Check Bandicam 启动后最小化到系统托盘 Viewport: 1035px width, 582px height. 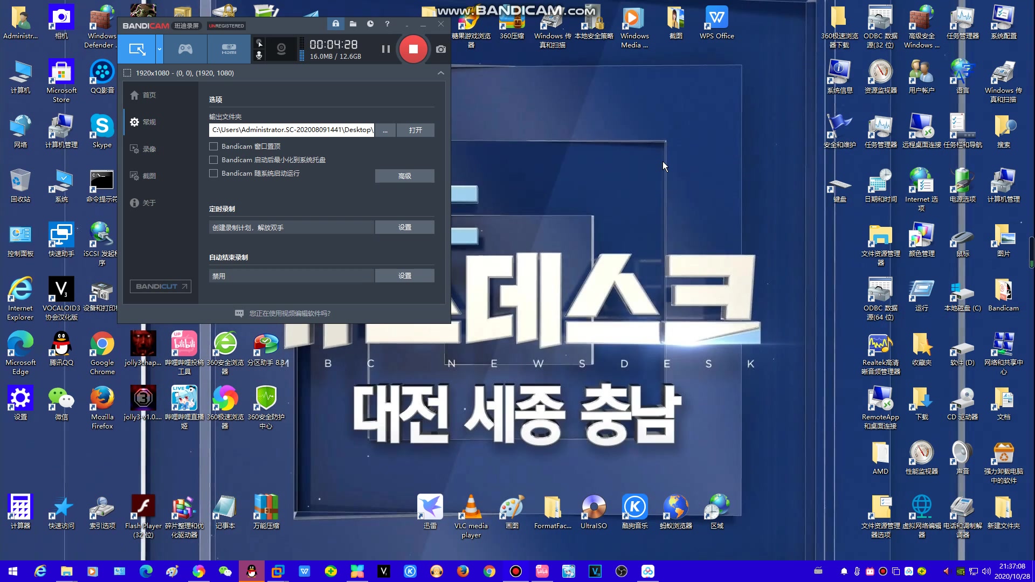[x=214, y=160]
